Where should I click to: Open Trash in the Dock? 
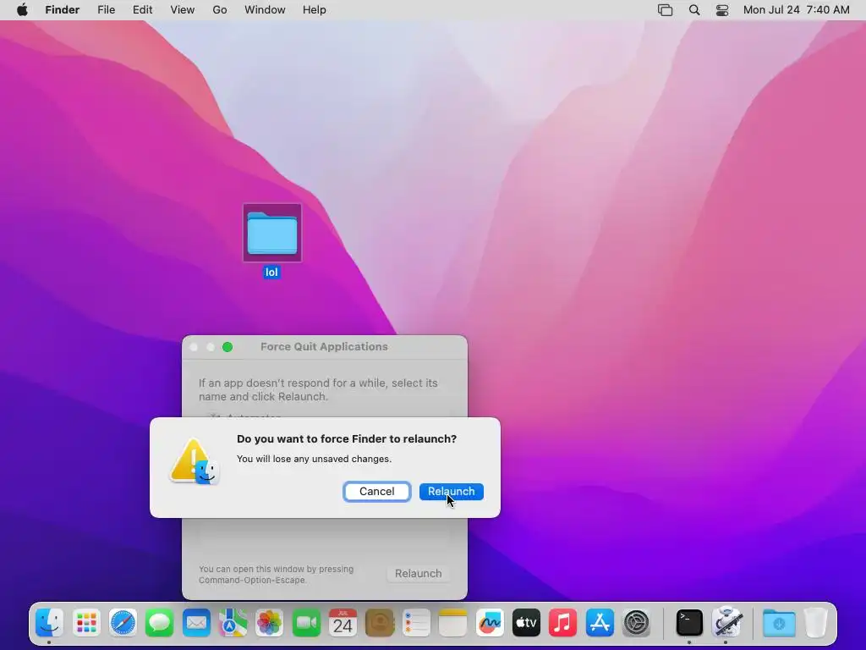click(x=816, y=622)
